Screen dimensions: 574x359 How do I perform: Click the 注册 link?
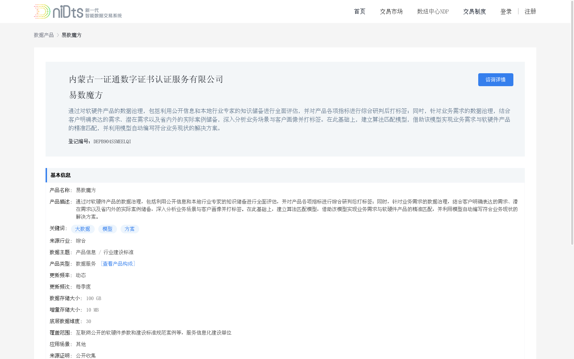click(x=530, y=11)
